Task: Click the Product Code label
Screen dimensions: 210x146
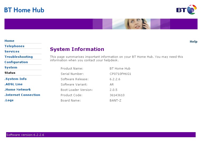Action: 72,95
